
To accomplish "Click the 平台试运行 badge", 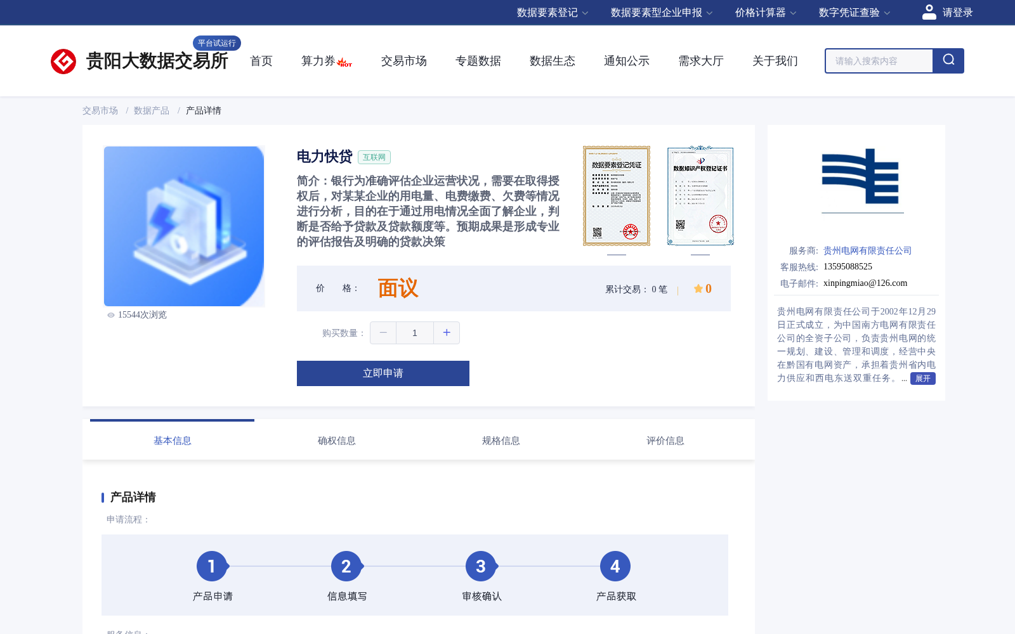I will (217, 43).
